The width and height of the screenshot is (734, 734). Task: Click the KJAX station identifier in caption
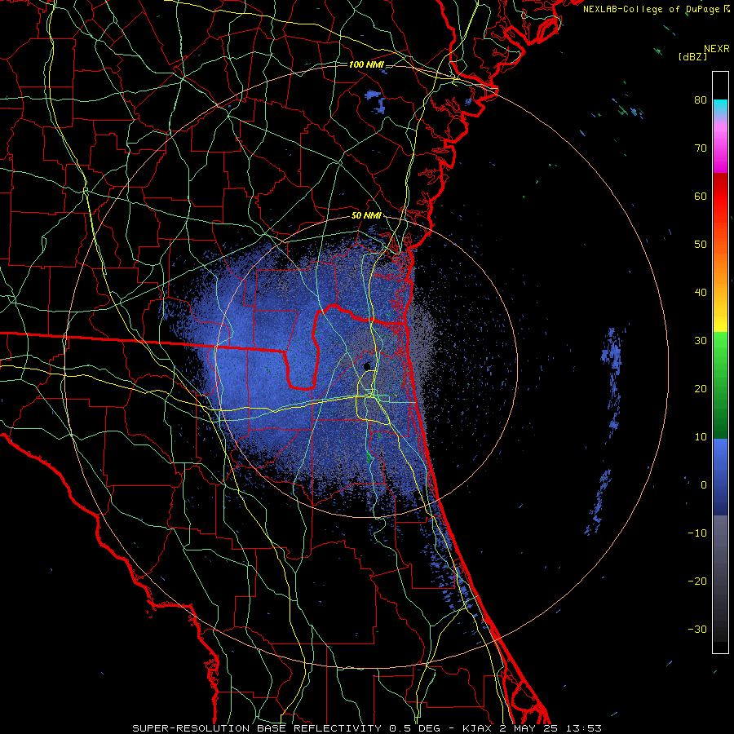[x=478, y=728]
